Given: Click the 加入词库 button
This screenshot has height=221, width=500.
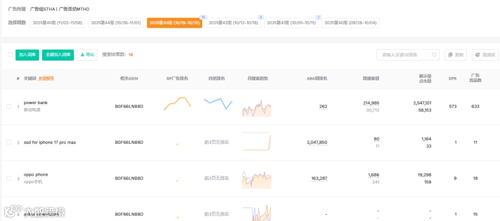Looking at the screenshot, I should click(x=27, y=55).
